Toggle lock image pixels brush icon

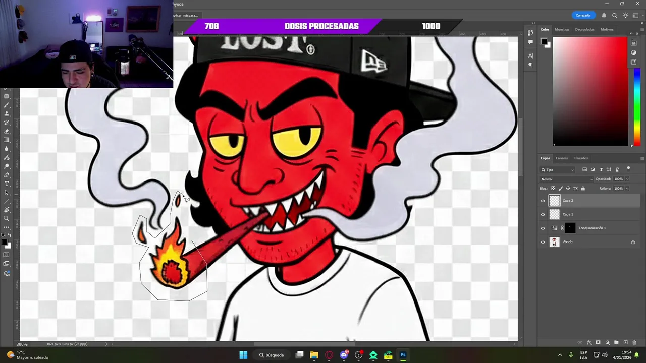point(561,188)
